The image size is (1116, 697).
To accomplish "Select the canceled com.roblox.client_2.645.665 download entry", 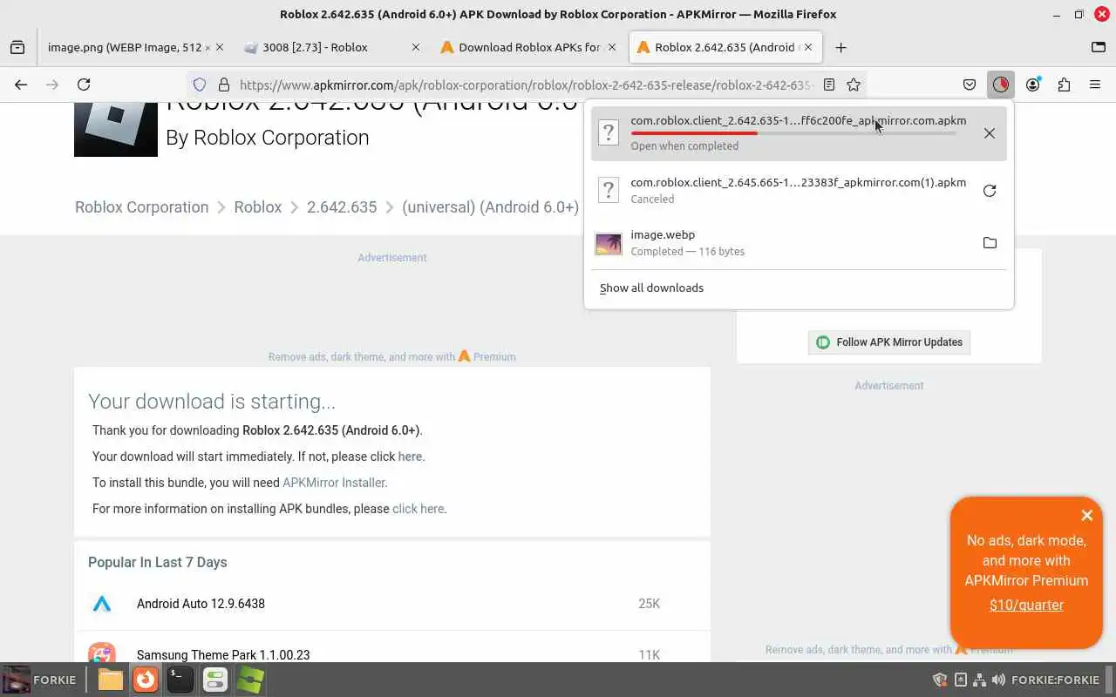I will 799,191.
